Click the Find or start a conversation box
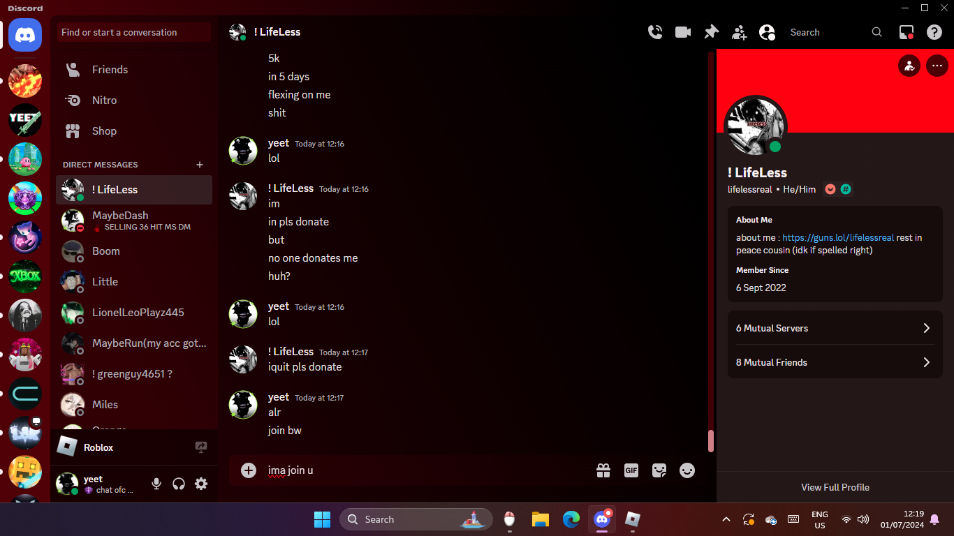The image size is (954, 536). tap(134, 32)
